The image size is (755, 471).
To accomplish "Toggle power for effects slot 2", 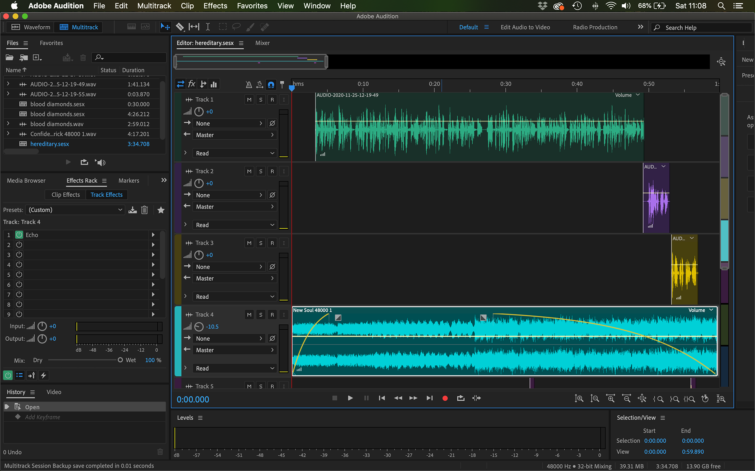I will 19,245.
